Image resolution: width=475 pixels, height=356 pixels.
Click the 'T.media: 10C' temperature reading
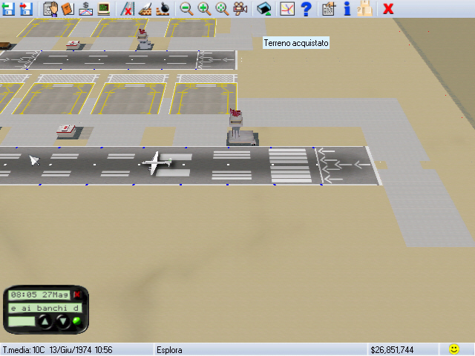24,350
